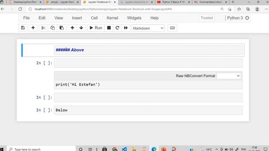Open the File menu

coord(26,18)
